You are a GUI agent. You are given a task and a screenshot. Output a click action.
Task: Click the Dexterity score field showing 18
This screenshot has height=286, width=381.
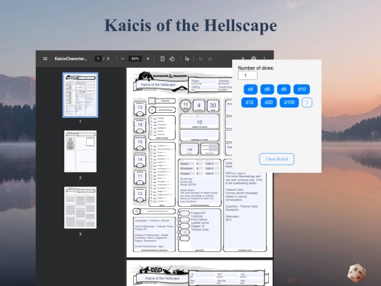point(140,124)
